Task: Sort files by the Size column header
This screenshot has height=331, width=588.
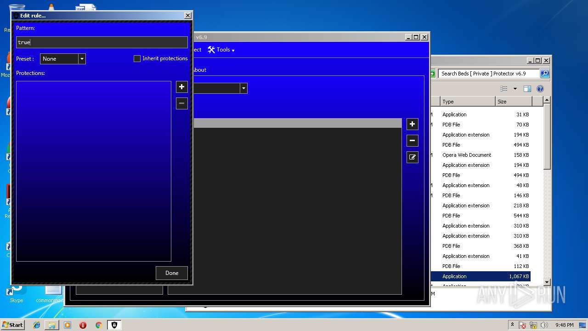Action: (514, 102)
